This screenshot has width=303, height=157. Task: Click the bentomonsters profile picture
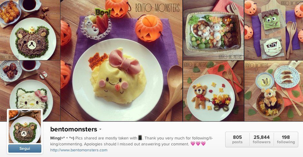25,126
